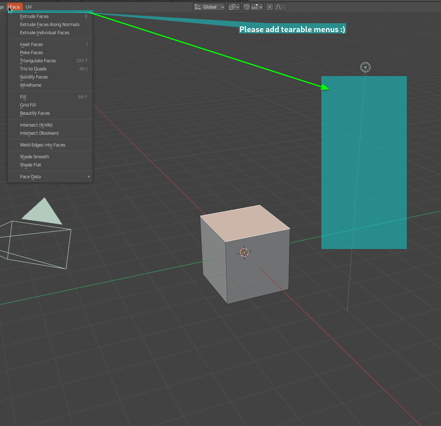
Task: Apply Shade Flat
Action: click(x=50, y=165)
